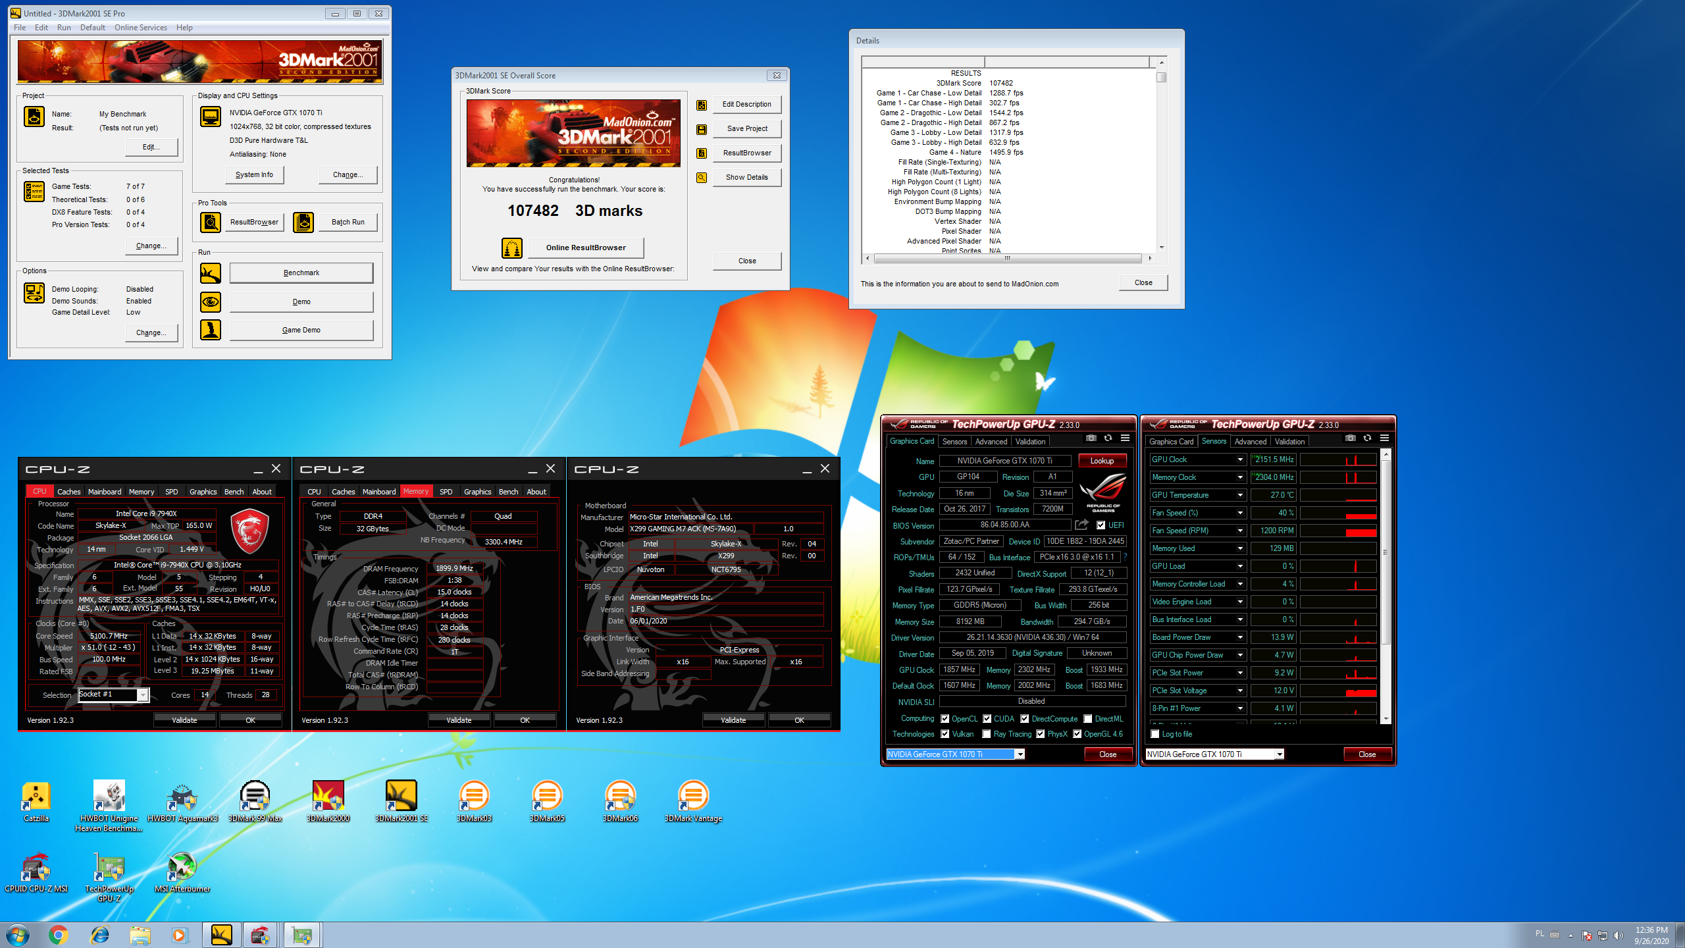Open Online Services menu in 3DMark2001
The width and height of the screenshot is (1685, 948).
[140, 28]
